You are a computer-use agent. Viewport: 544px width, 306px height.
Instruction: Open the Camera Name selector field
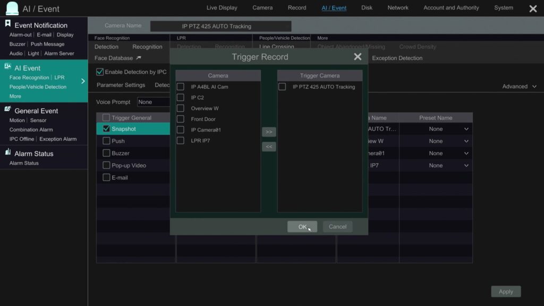220,26
